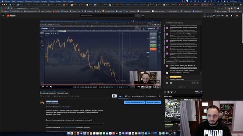Expand the chat filter dropdown at chat top
The width and height of the screenshot is (243, 136).
(175, 23)
